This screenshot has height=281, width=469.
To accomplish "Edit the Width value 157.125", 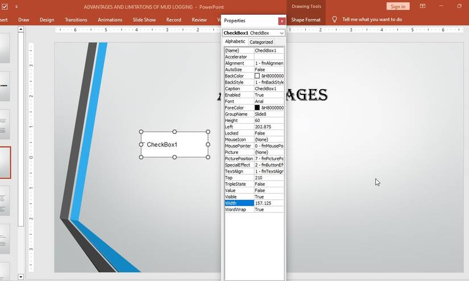I will pyautogui.click(x=269, y=203).
